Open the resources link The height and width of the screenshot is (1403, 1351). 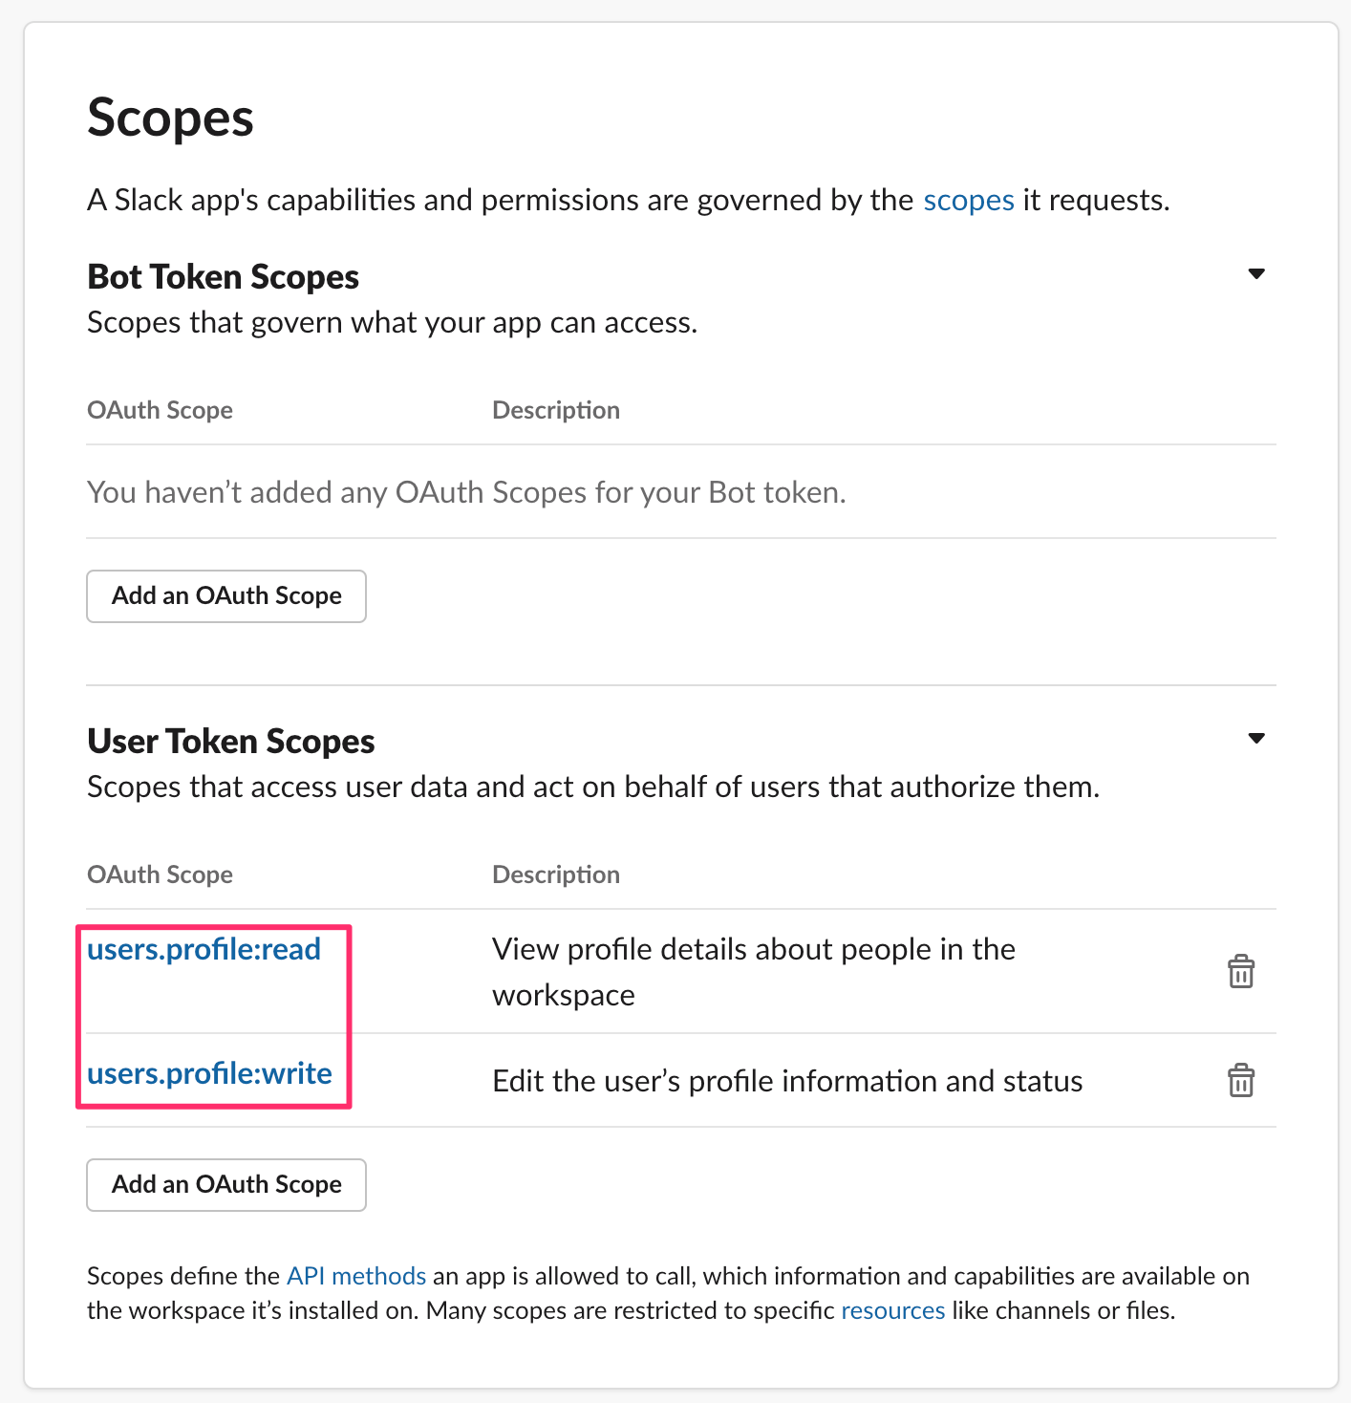(x=892, y=1310)
